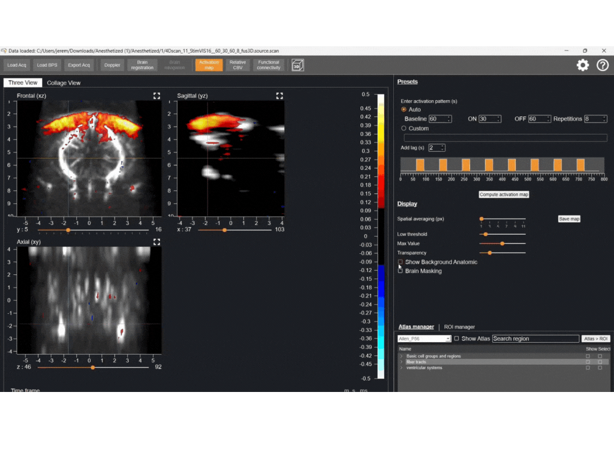Expand the ventricular systems tree node
Image resolution: width=614 pixels, height=461 pixels.
coord(401,367)
